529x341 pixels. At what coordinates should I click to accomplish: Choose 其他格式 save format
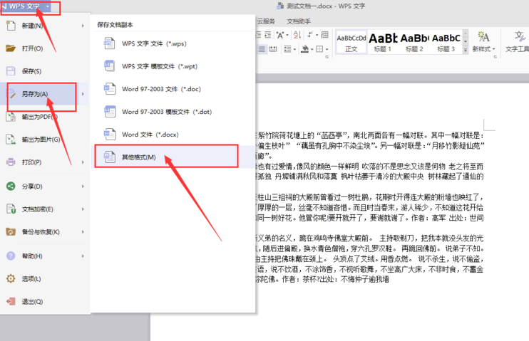point(139,157)
